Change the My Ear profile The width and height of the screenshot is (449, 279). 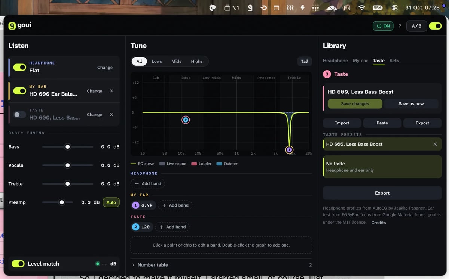94,91
